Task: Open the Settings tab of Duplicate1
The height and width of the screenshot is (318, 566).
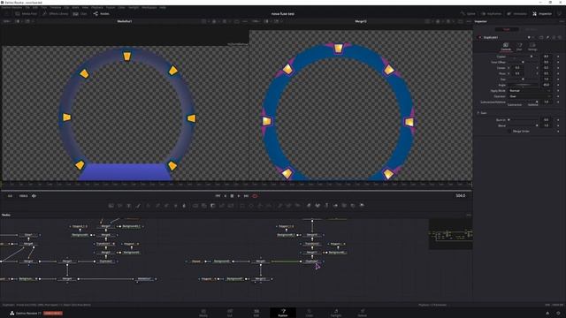Action: point(532,47)
